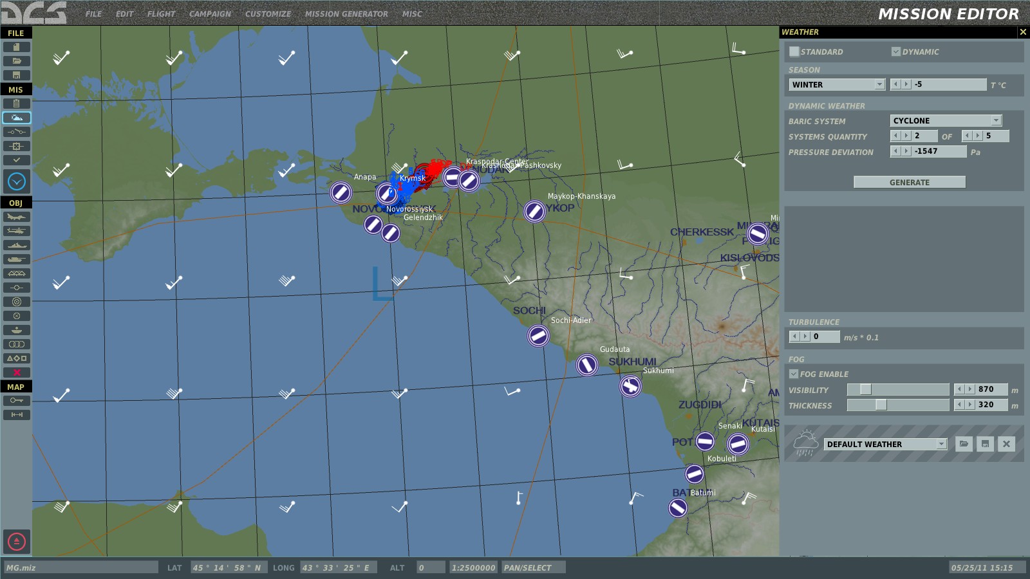Select the helicopter group tool
This screenshot has width=1030, height=579.
coord(17,231)
